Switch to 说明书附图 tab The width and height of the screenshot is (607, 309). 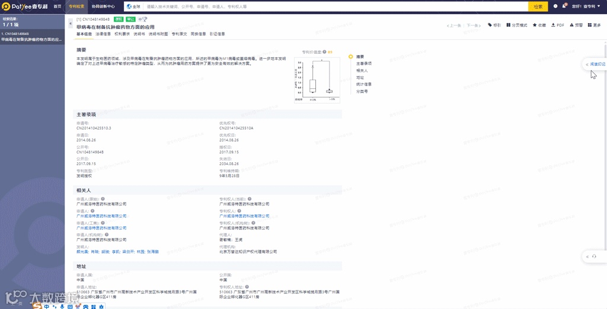tap(158, 34)
